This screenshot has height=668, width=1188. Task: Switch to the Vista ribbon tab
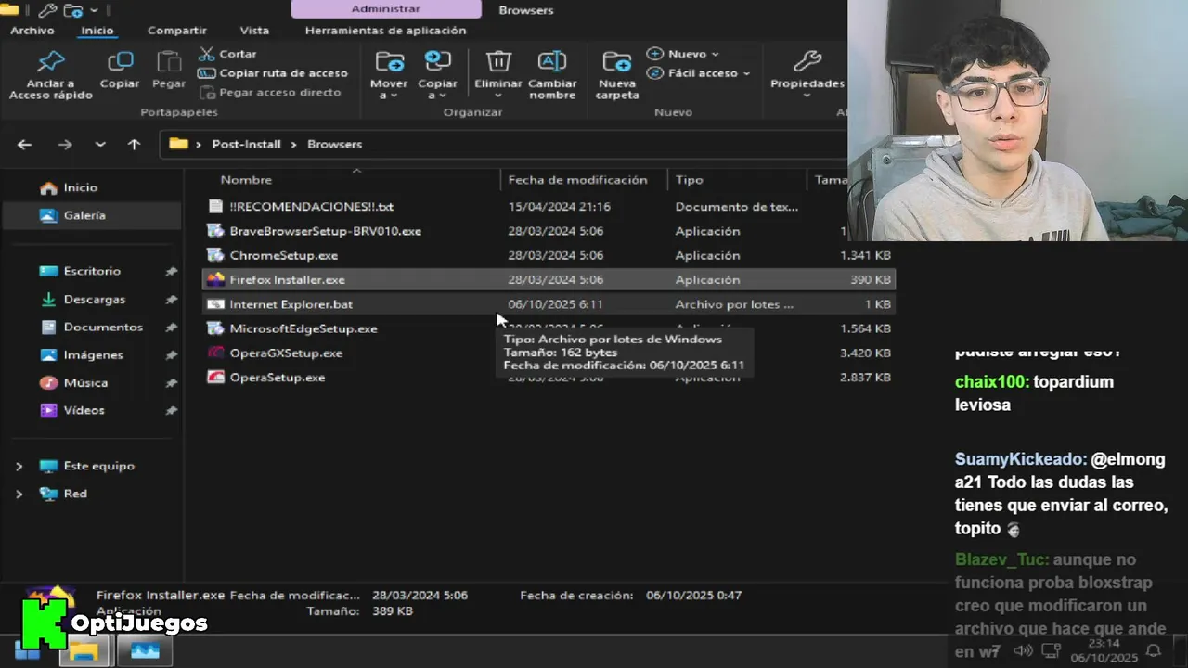click(x=254, y=31)
